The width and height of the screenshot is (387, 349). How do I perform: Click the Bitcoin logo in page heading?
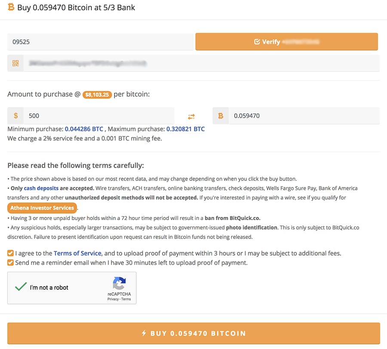pyautogui.click(x=11, y=7)
